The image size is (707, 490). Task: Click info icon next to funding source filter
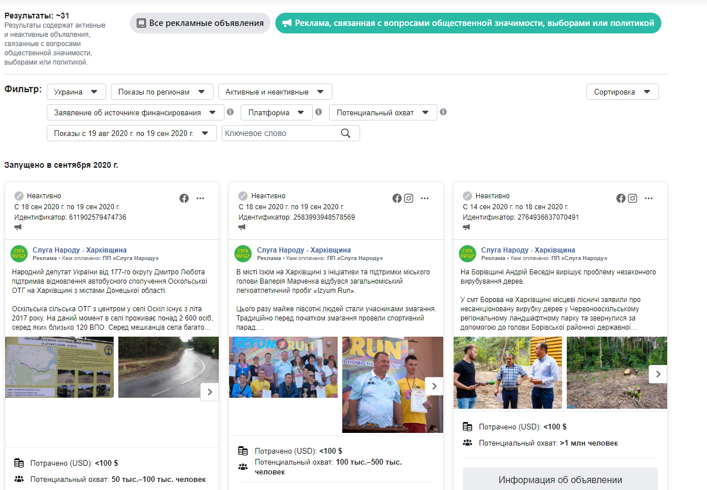click(x=230, y=112)
